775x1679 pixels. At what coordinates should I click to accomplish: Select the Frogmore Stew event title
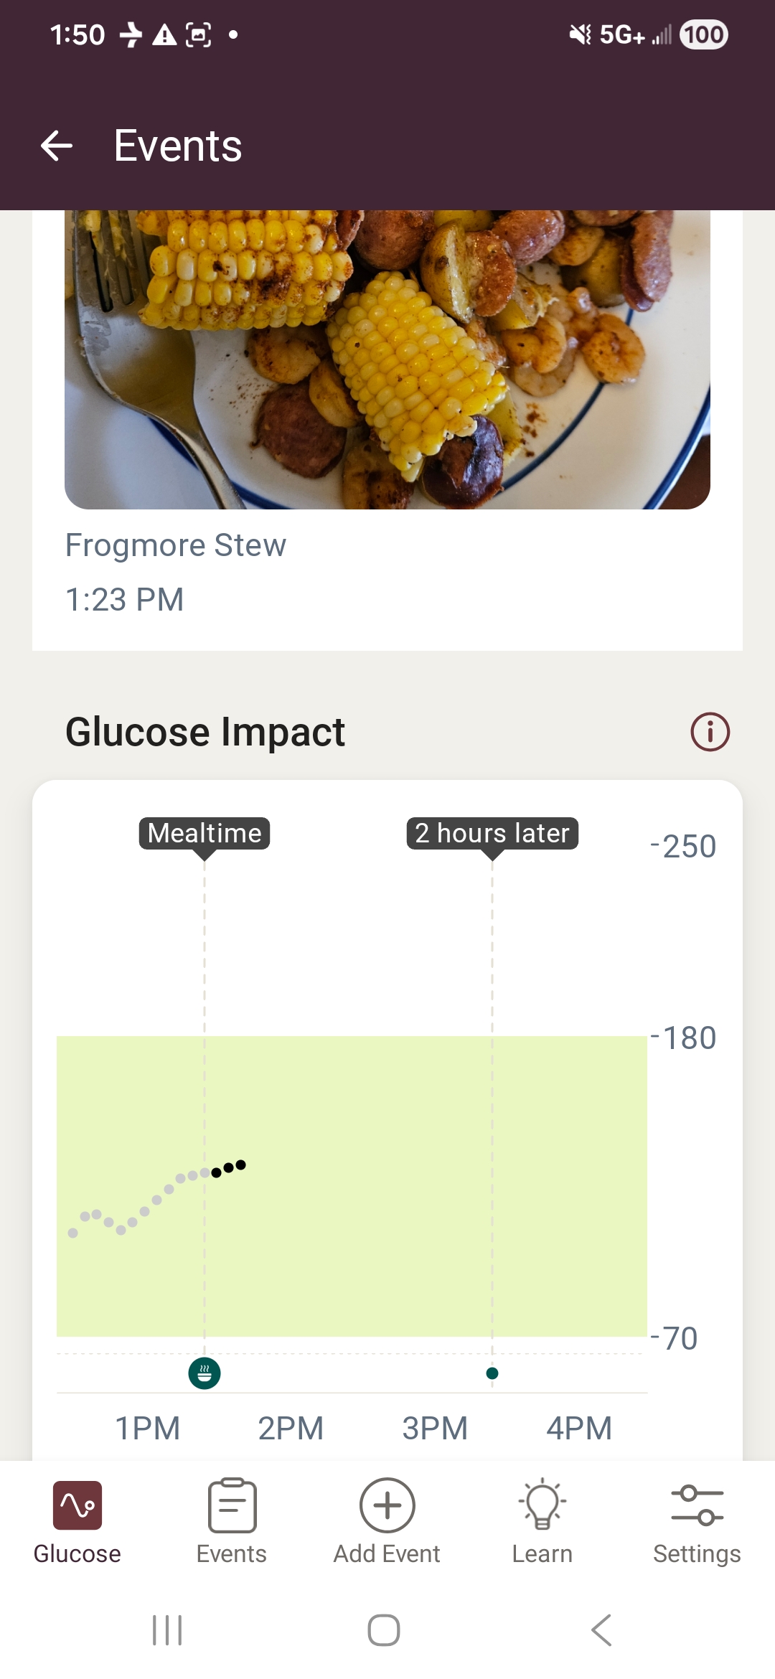click(x=176, y=545)
